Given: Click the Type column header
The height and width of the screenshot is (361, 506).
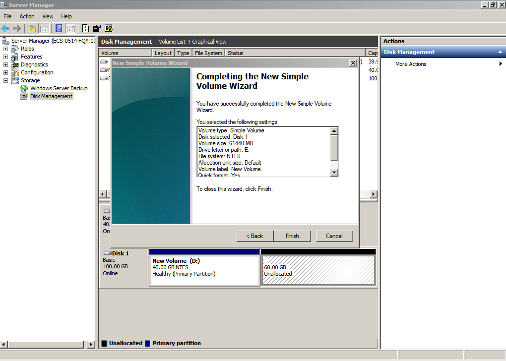Looking at the screenshot, I should point(183,53).
